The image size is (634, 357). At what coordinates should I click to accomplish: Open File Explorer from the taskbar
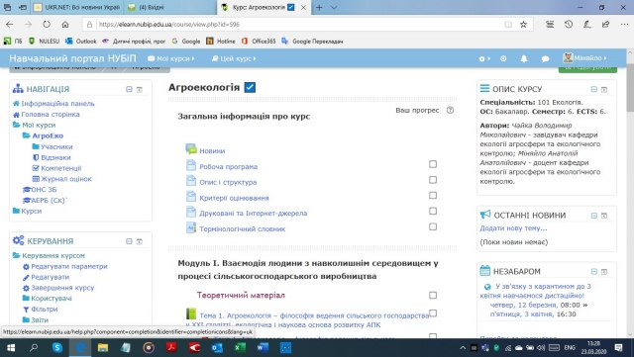[103, 347]
